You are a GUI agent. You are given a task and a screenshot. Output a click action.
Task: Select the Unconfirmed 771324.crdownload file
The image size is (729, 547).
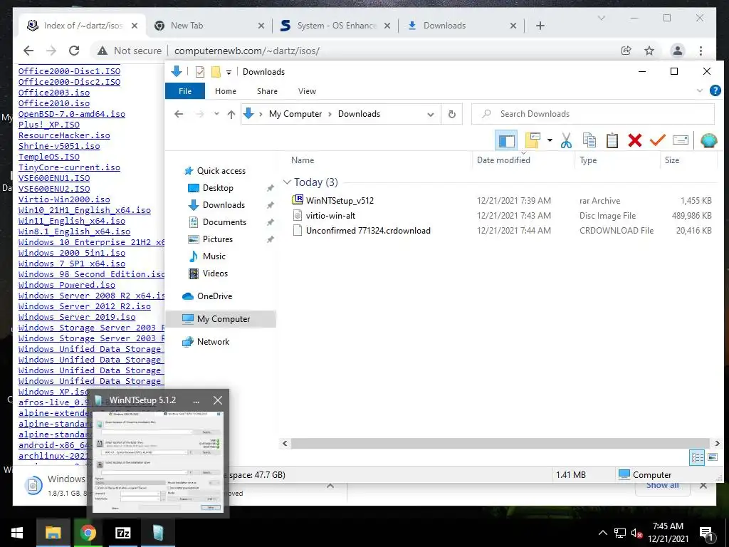tap(368, 230)
